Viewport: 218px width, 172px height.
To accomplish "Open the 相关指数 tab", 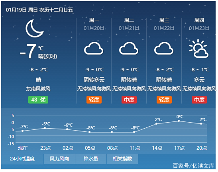I will pyautogui.click(x=122, y=159).
